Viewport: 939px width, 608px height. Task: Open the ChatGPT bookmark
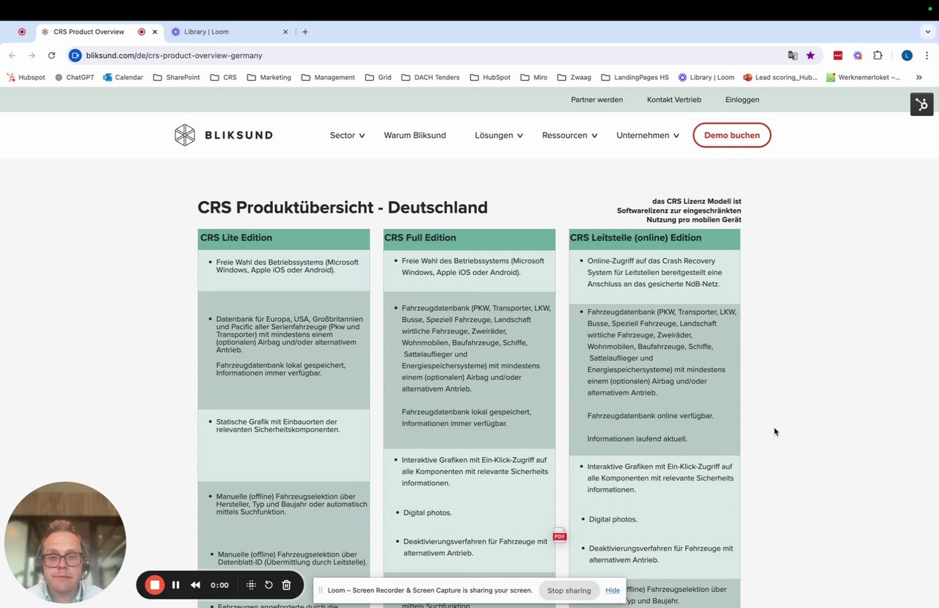pos(74,77)
